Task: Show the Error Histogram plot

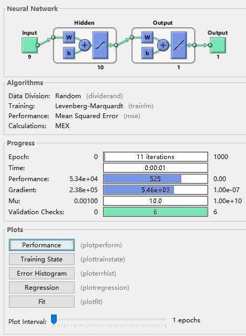Action: click(42, 273)
